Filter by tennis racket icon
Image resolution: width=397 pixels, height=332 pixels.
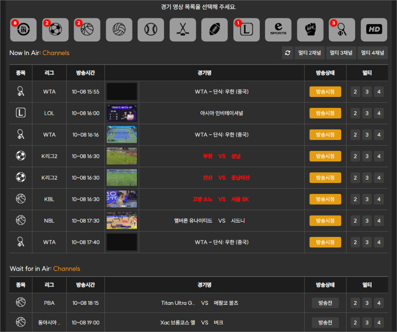pos(342,30)
